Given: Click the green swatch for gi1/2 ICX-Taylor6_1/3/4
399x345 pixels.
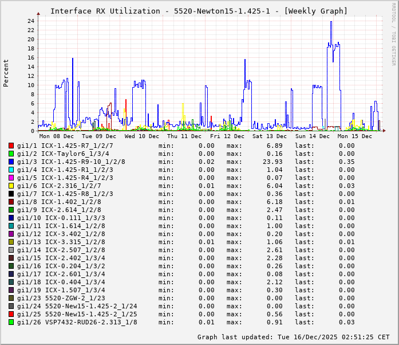Looking at the screenshot, I should point(11,154).
